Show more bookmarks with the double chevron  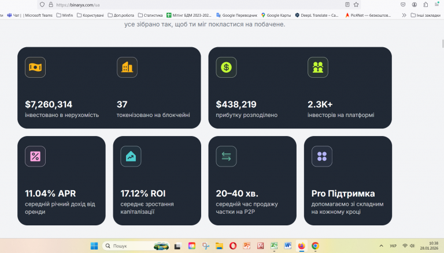(404, 15)
